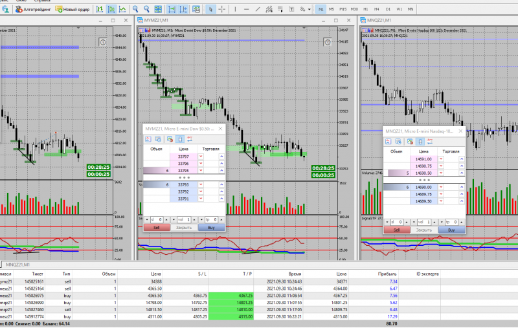Pick the text label tool
518x328 pixels.
pos(292,9)
